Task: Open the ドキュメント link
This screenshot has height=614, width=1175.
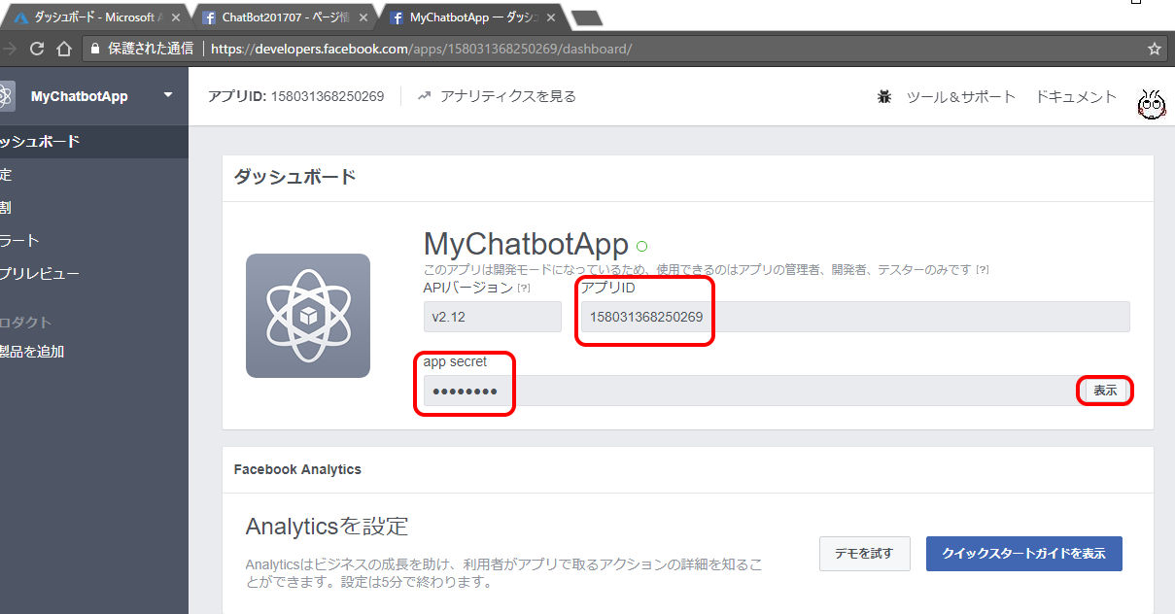Action: (1076, 96)
